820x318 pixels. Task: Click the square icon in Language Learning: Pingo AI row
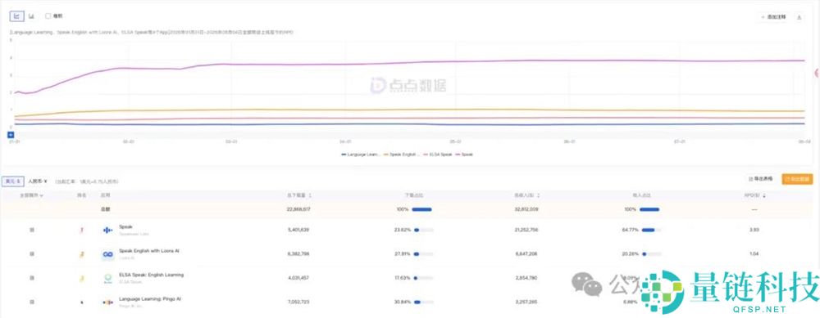32,302
